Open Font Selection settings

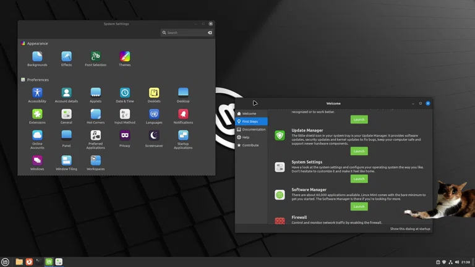95,59
